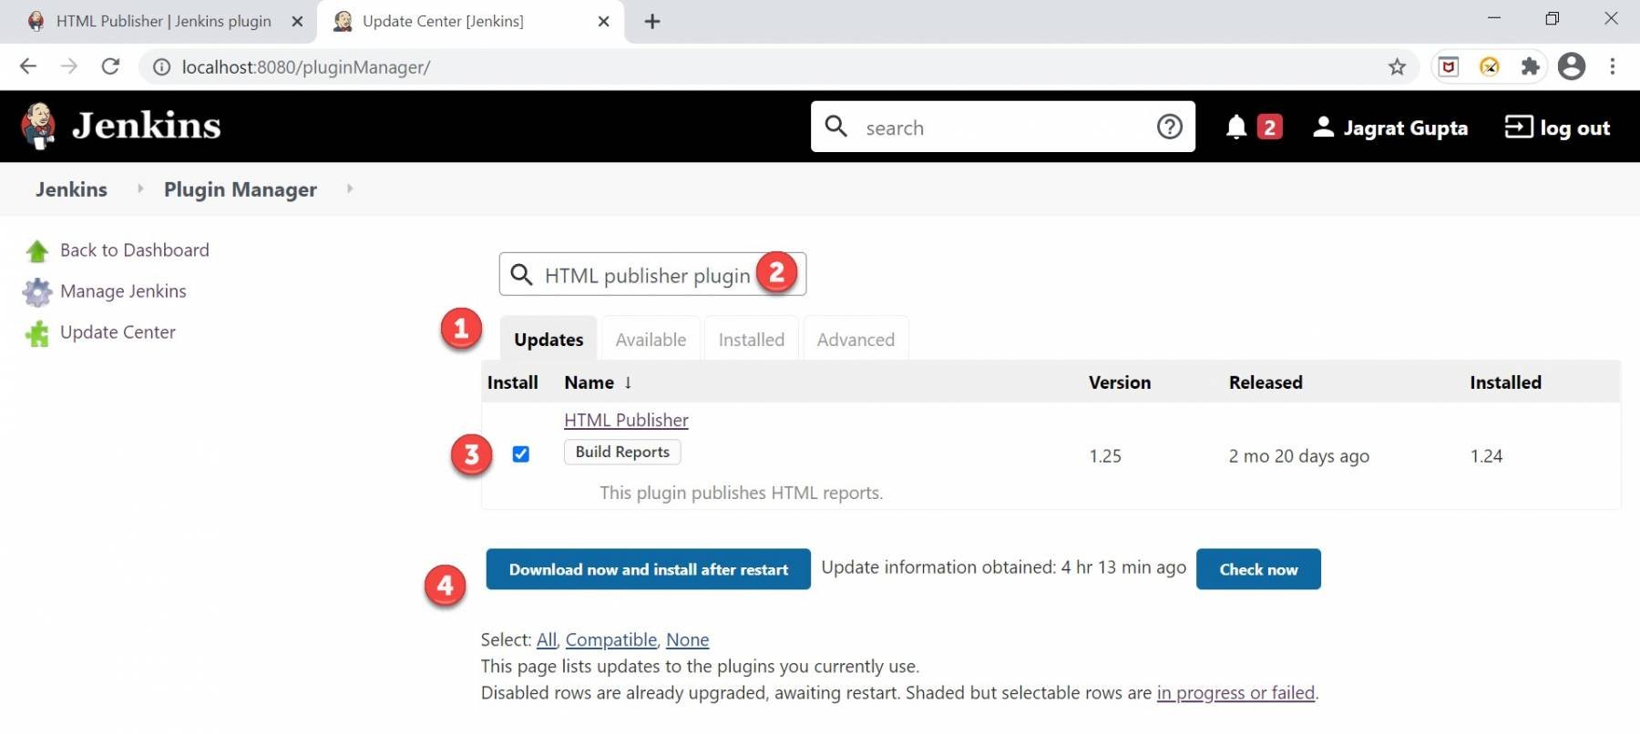
Task: Click the Released column header
Action: (x=1266, y=382)
